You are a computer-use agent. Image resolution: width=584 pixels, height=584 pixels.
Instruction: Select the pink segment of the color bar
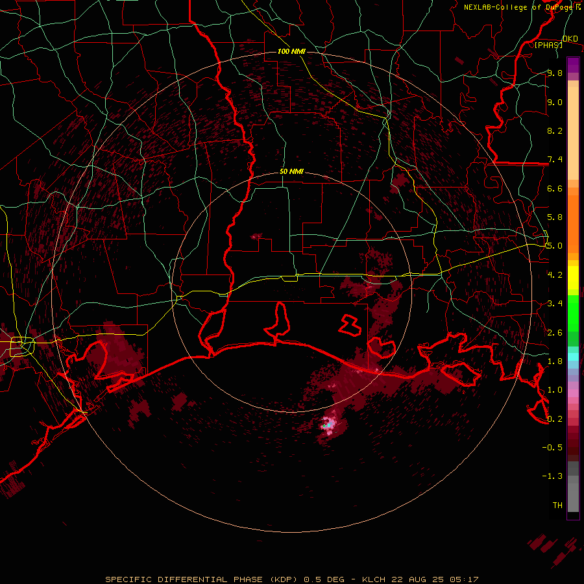tap(573, 393)
